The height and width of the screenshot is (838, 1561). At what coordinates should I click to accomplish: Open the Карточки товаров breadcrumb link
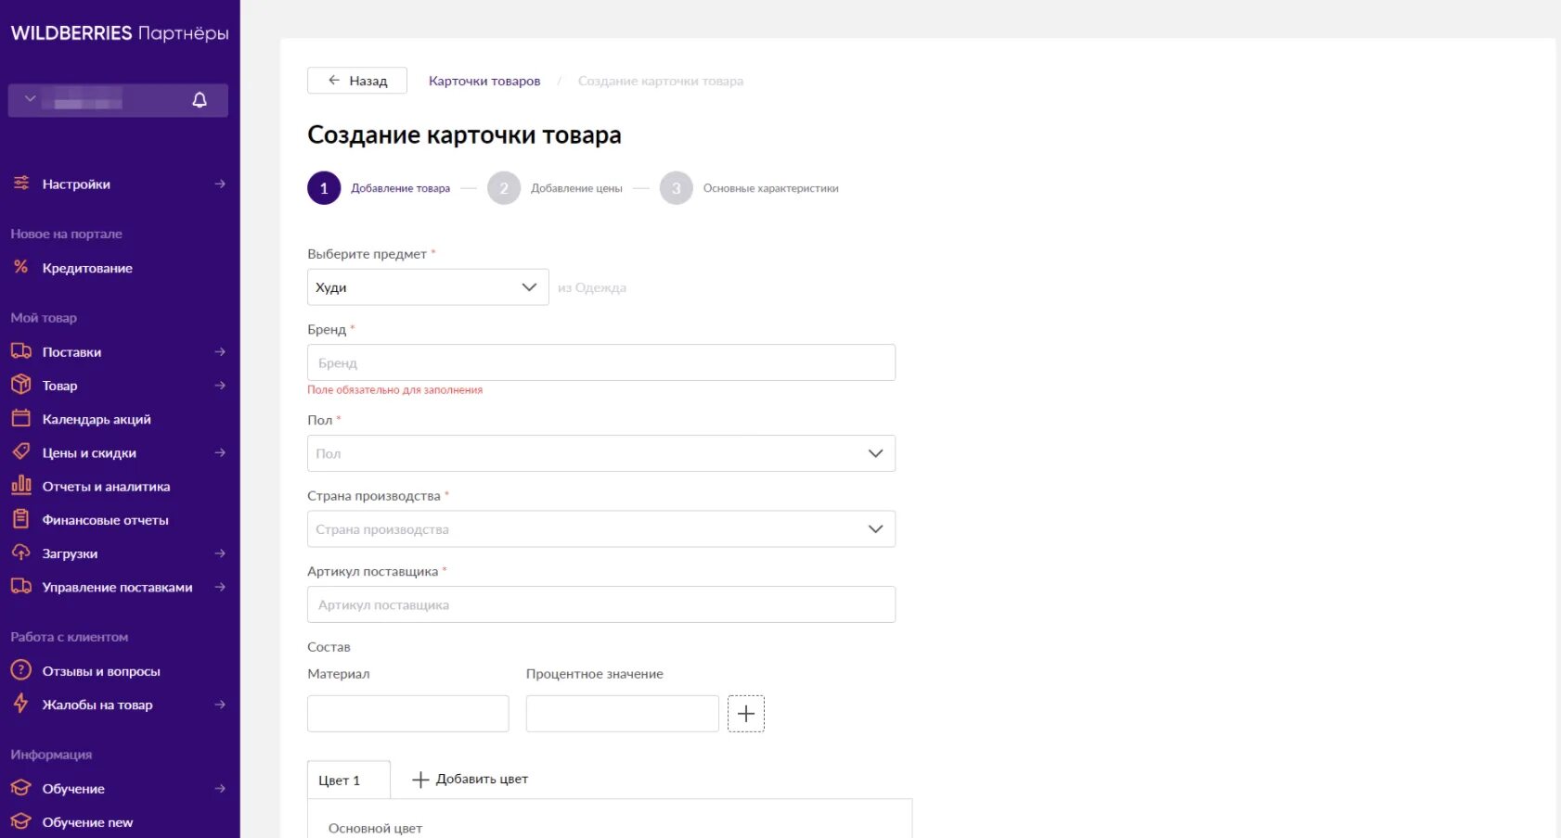pyautogui.click(x=484, y=81)
